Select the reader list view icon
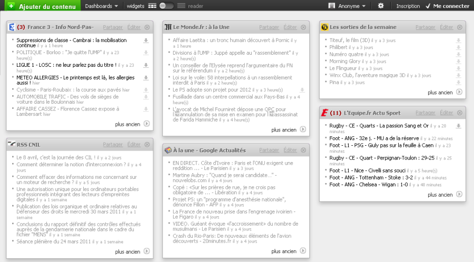The width and height of the screenshot is (474, 262). click(x=181, y=6)
